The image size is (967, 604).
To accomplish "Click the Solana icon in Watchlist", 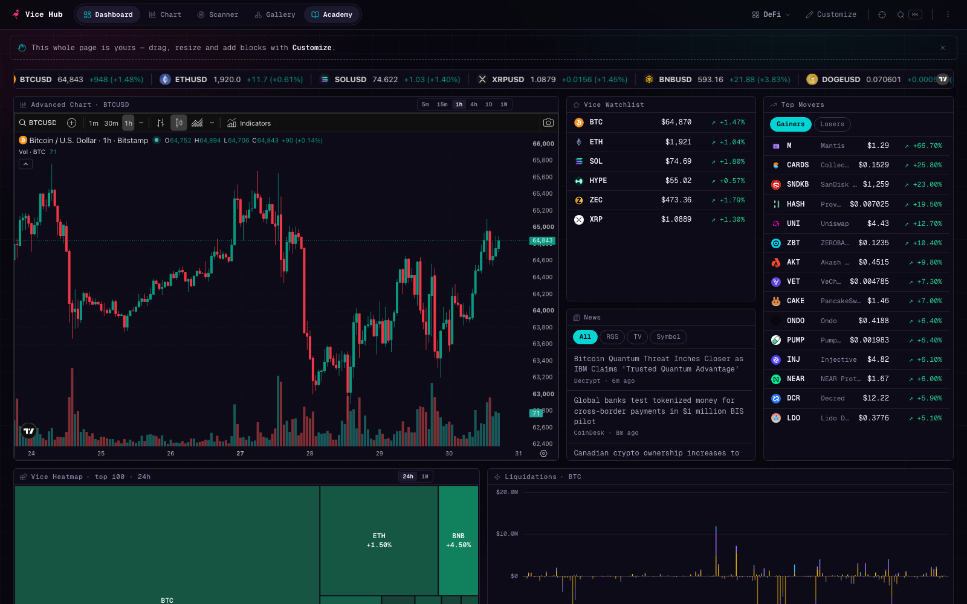I will click(579, 161).
